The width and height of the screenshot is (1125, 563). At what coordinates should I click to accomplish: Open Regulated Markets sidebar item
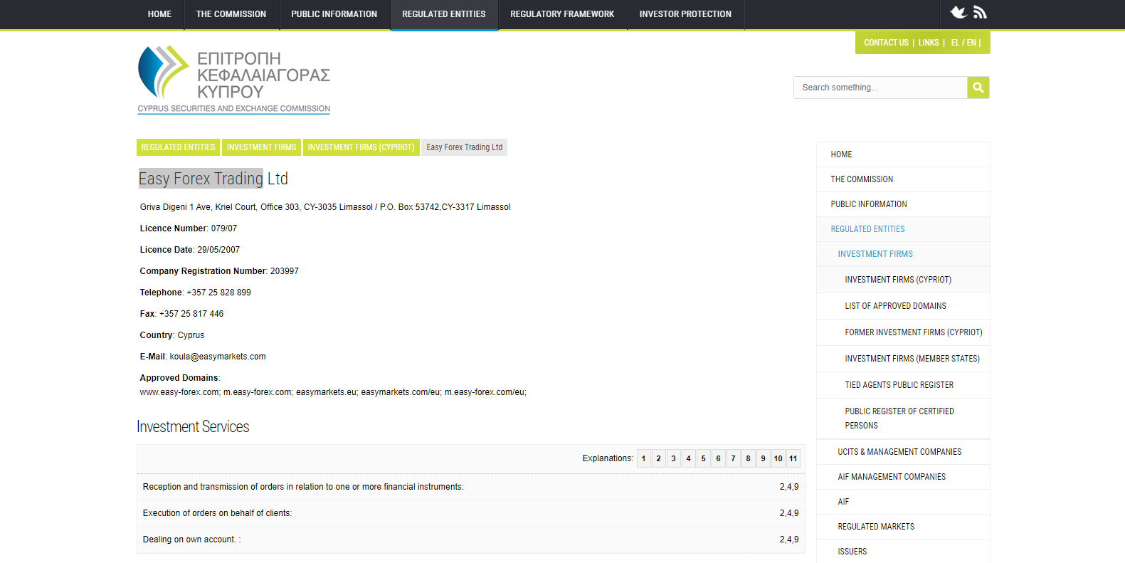point(903,527)
